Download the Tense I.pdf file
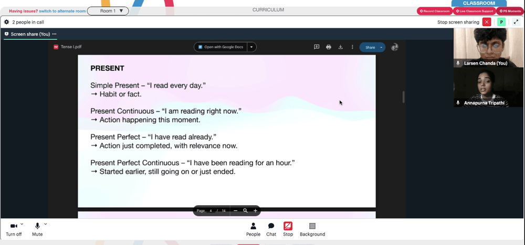 pos(341,47)
